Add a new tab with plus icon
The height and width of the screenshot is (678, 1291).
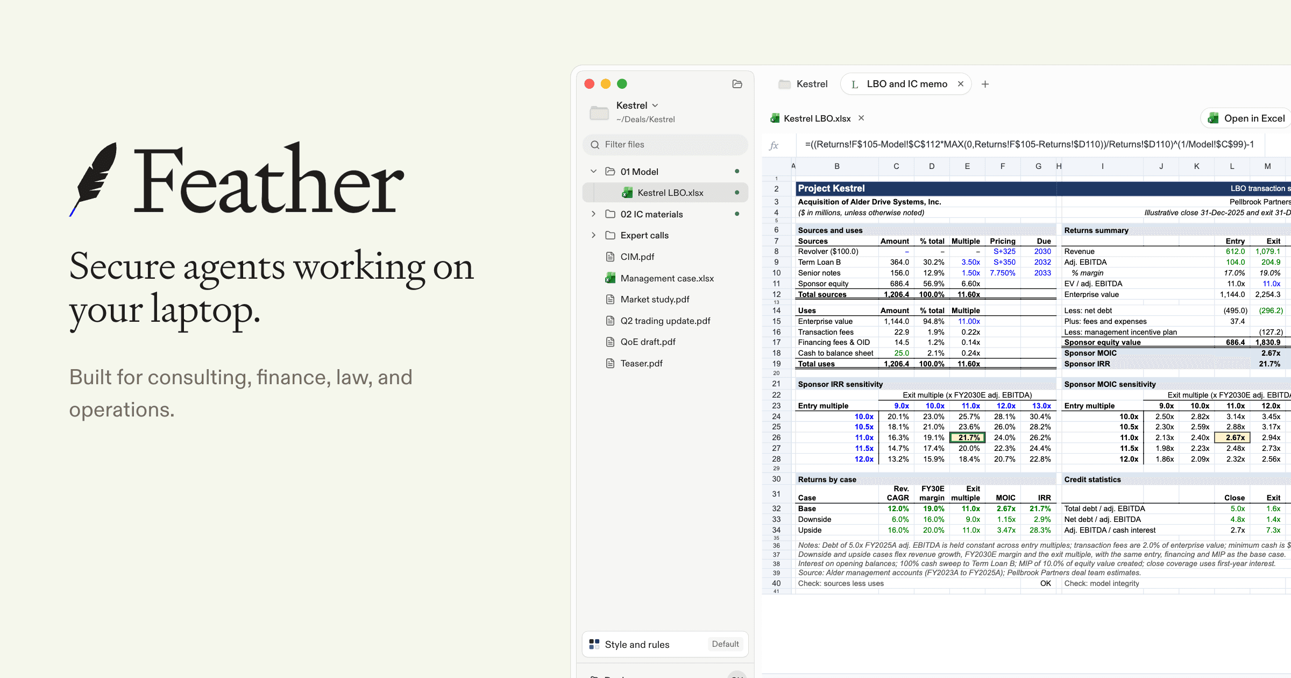(x=985, y=84)
